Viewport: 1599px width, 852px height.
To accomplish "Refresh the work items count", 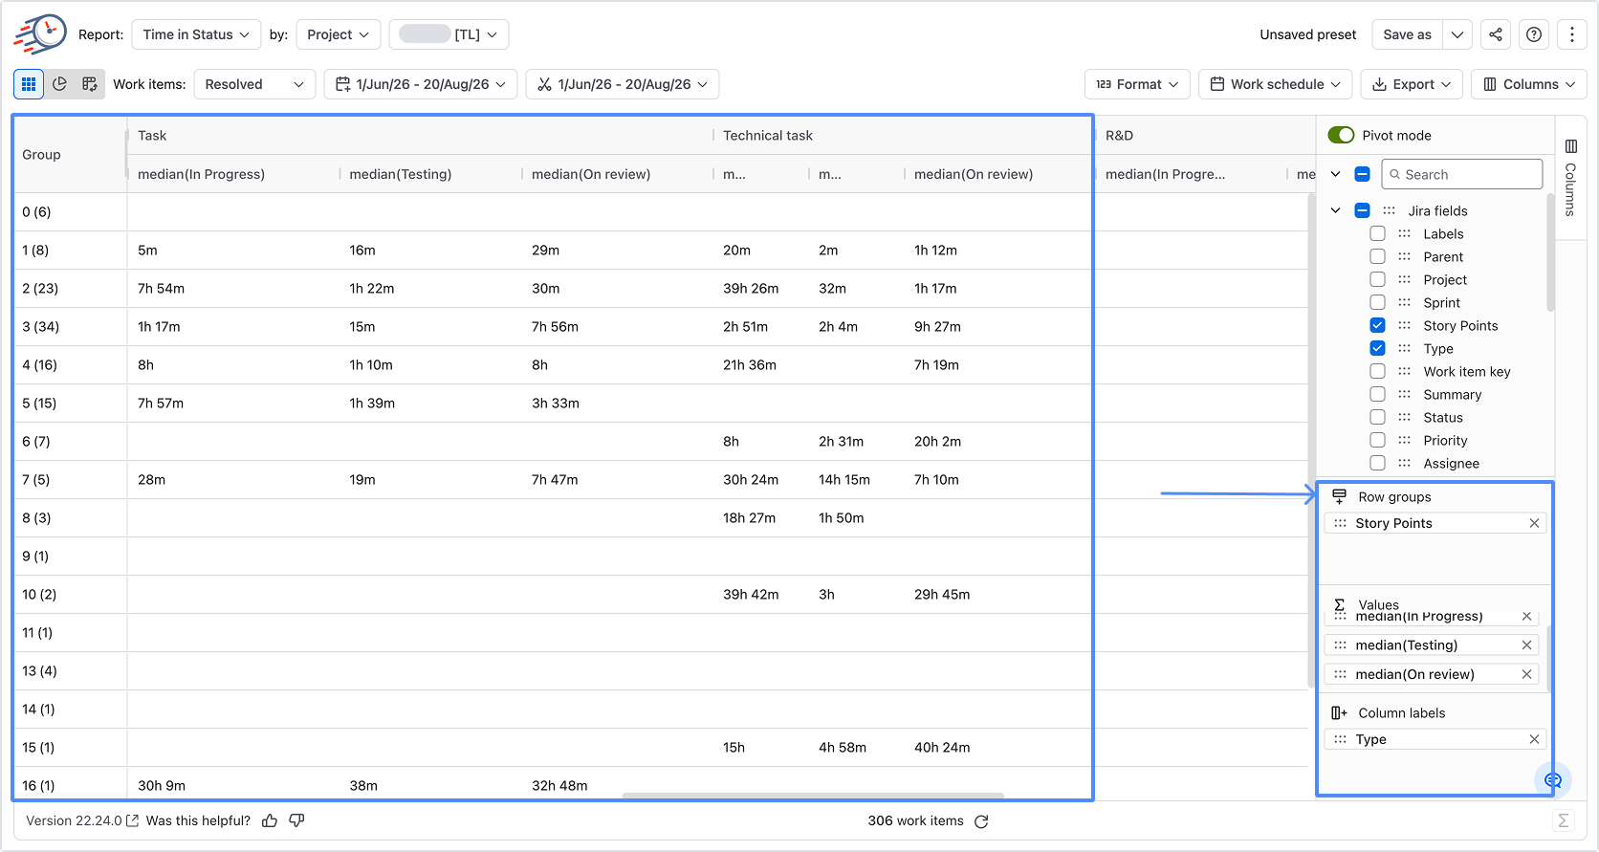I will pos(981,821).
